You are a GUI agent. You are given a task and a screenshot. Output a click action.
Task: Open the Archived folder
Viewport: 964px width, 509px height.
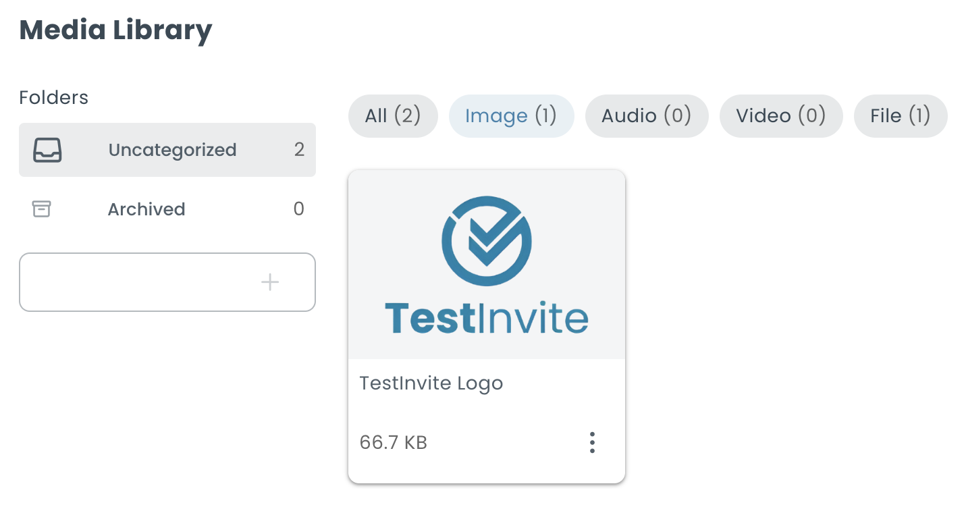point(167,209)
